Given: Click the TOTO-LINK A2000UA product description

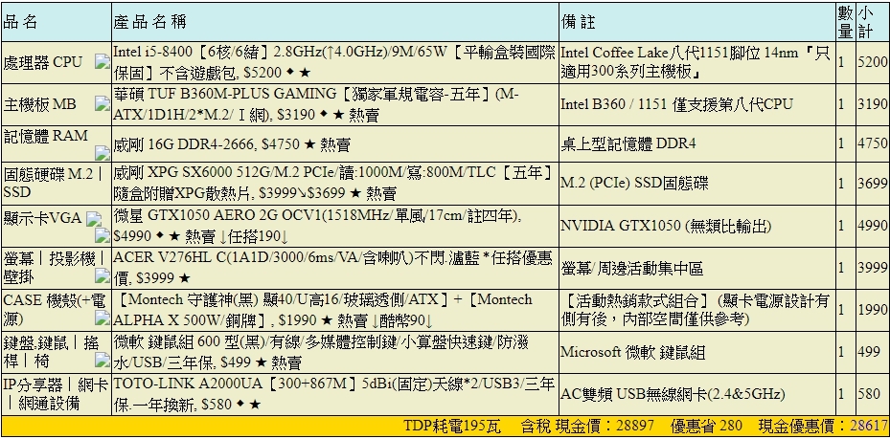Looking at the screenshot, I should [x=333, y=394].
